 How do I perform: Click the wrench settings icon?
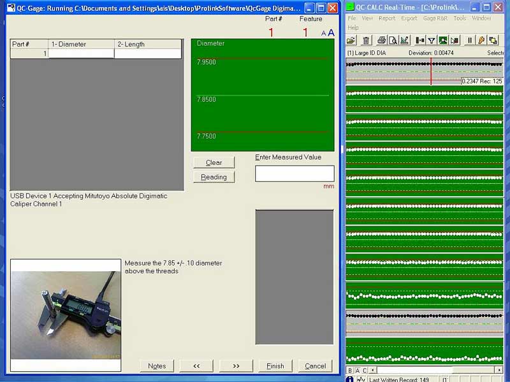click(482, 40)
